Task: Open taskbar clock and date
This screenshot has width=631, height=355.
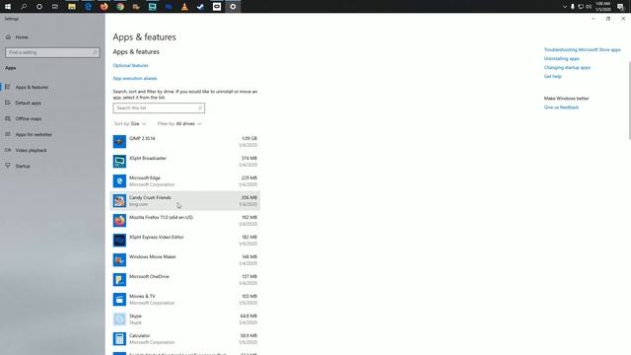Action: pos(603,7)
